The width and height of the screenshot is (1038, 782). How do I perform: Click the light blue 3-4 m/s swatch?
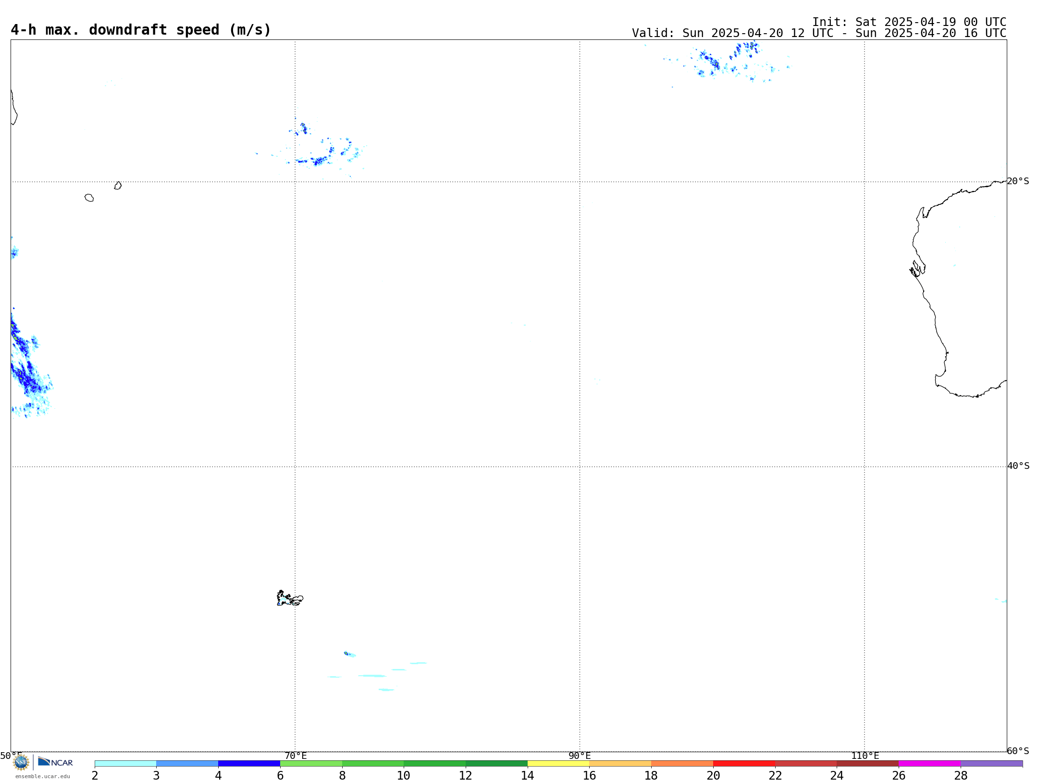[x=187, y=764]
